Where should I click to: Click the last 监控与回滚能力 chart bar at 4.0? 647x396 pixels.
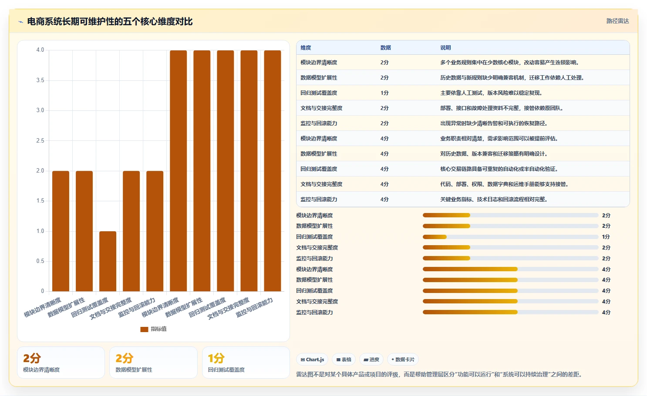(273, 171)
